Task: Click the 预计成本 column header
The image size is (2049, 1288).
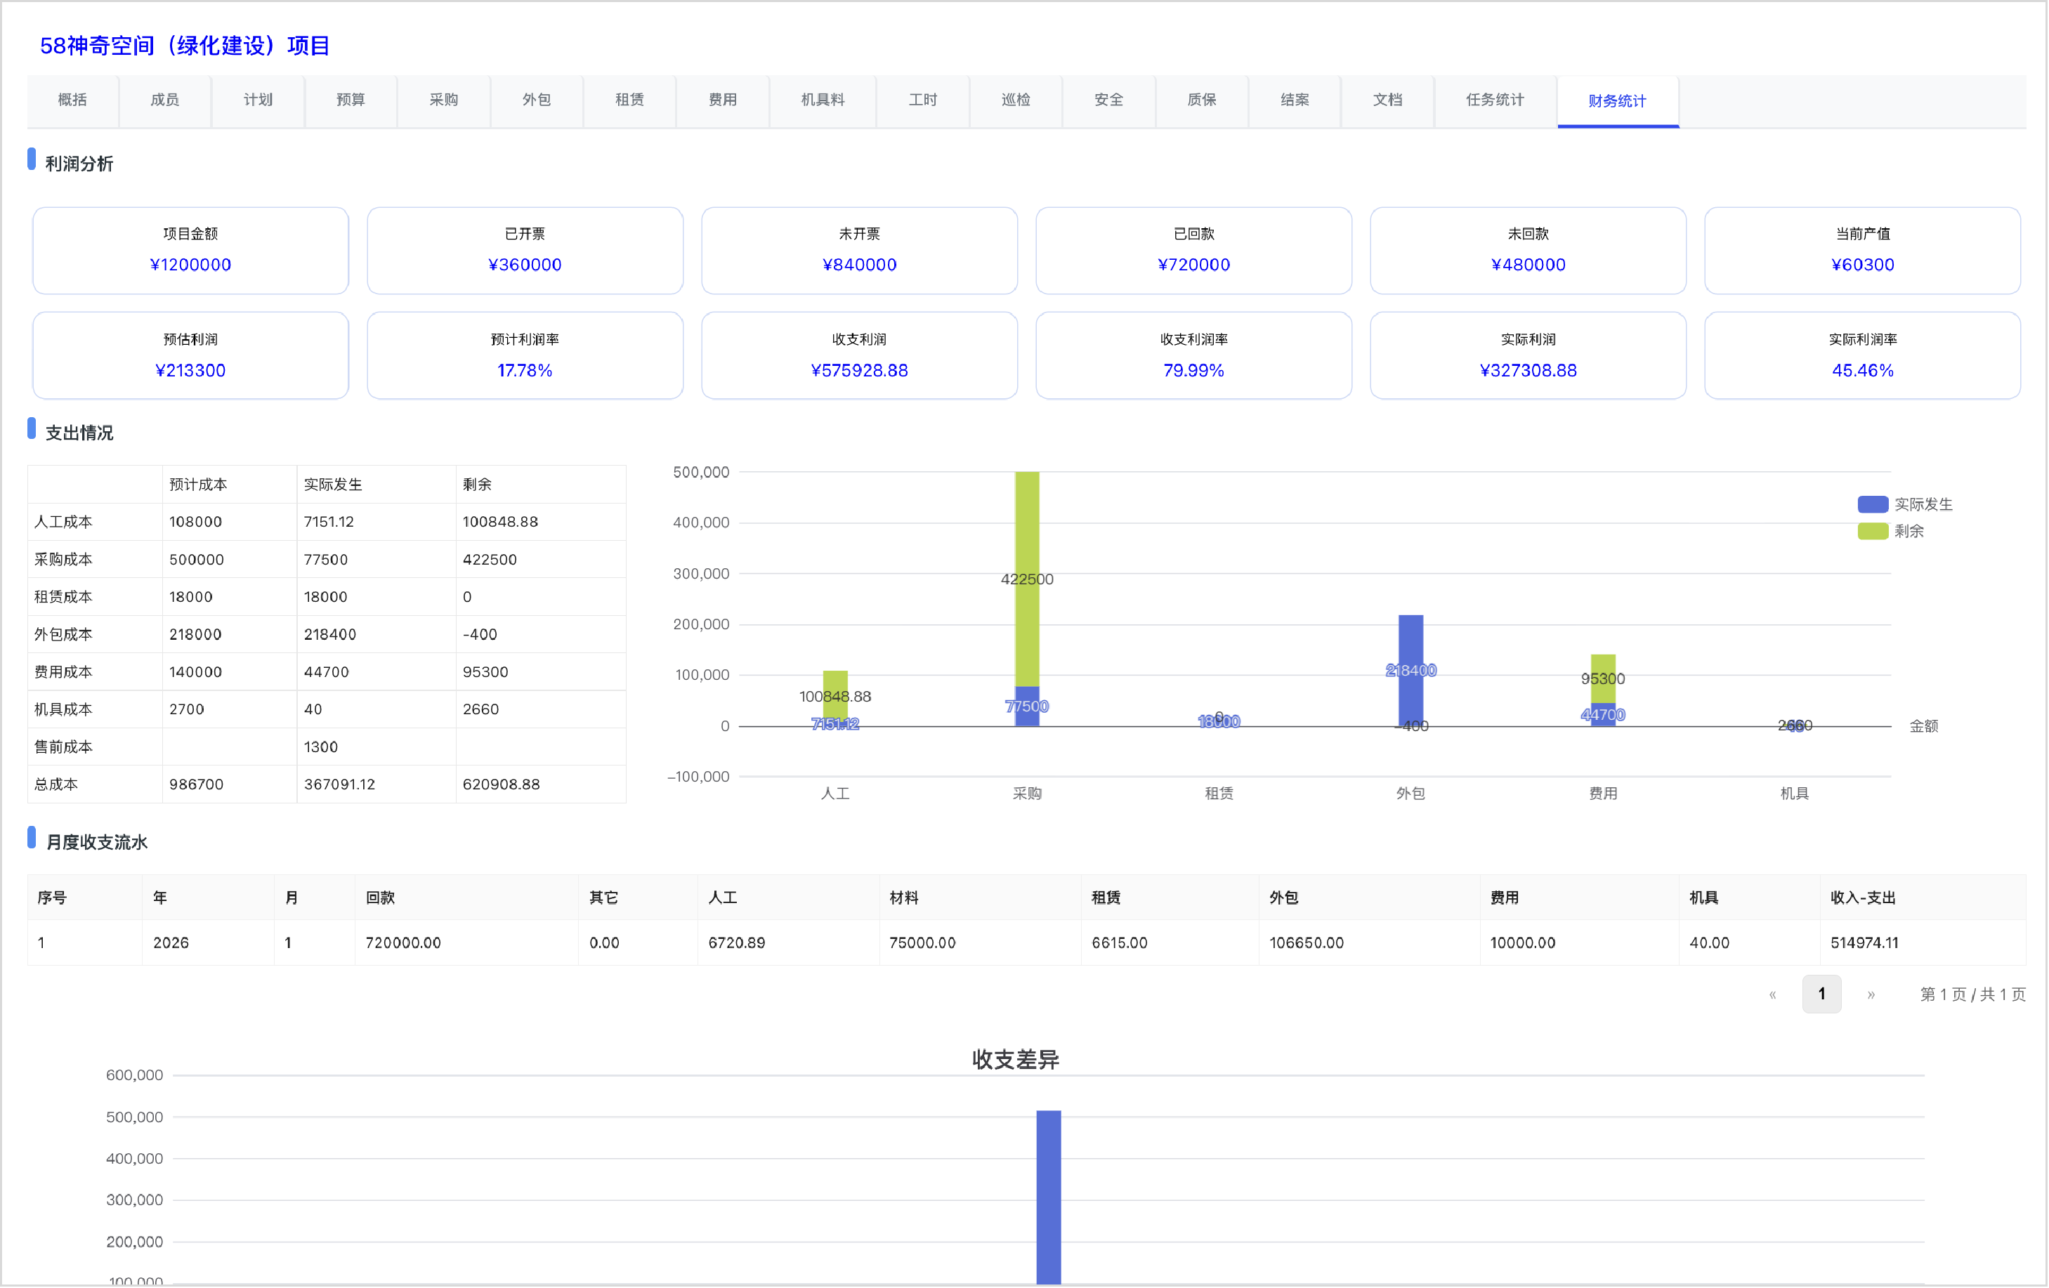Action: point(198,485)
